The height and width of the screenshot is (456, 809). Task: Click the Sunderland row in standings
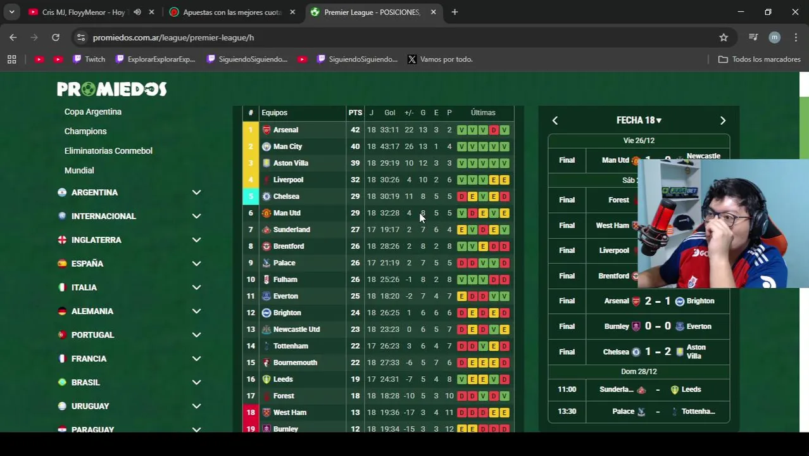click(x=378, y=229)
